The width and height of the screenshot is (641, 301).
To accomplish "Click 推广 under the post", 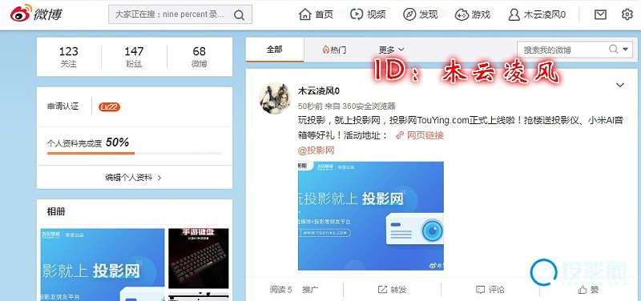I will (310, 290).
